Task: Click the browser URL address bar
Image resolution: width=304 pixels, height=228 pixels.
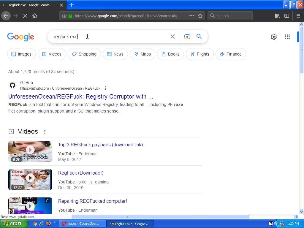Action: click(x=126, y=16)
